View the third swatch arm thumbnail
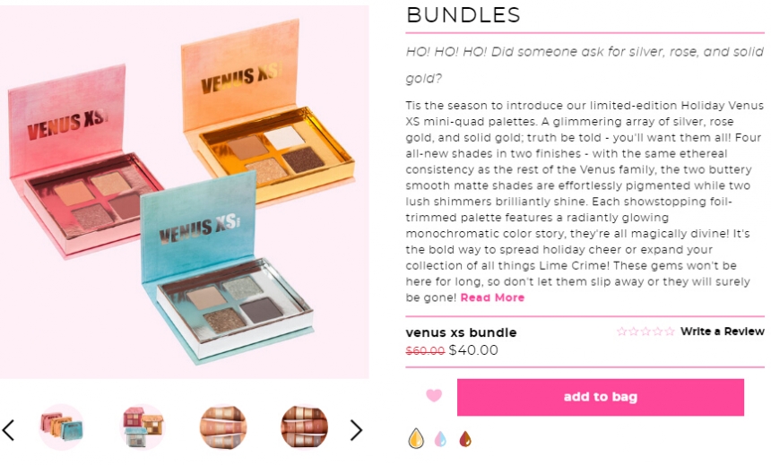 [223, 427]
